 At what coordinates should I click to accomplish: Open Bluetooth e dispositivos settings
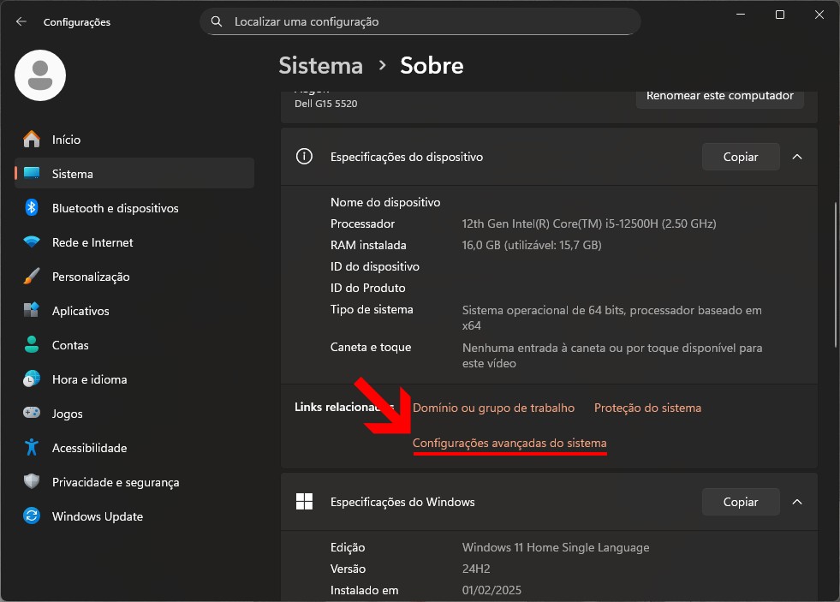tap(115, 208)
